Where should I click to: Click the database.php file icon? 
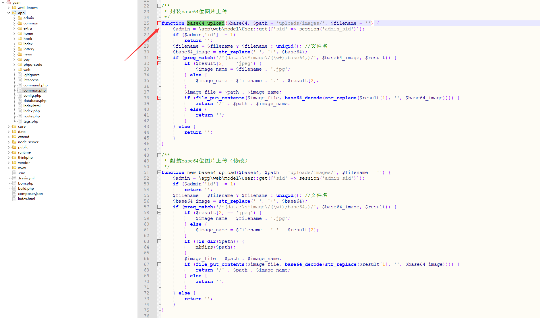20,101
